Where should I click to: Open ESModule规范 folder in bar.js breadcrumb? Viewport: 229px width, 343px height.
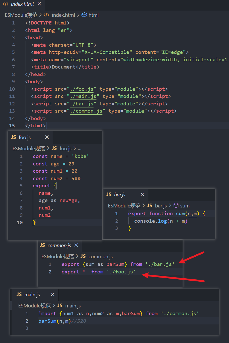(x=124, y=206)
